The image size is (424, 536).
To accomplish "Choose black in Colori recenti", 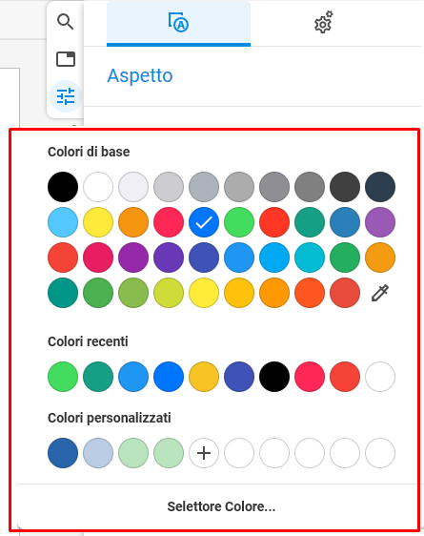I will pyautogui.click(x=274, y=377).
